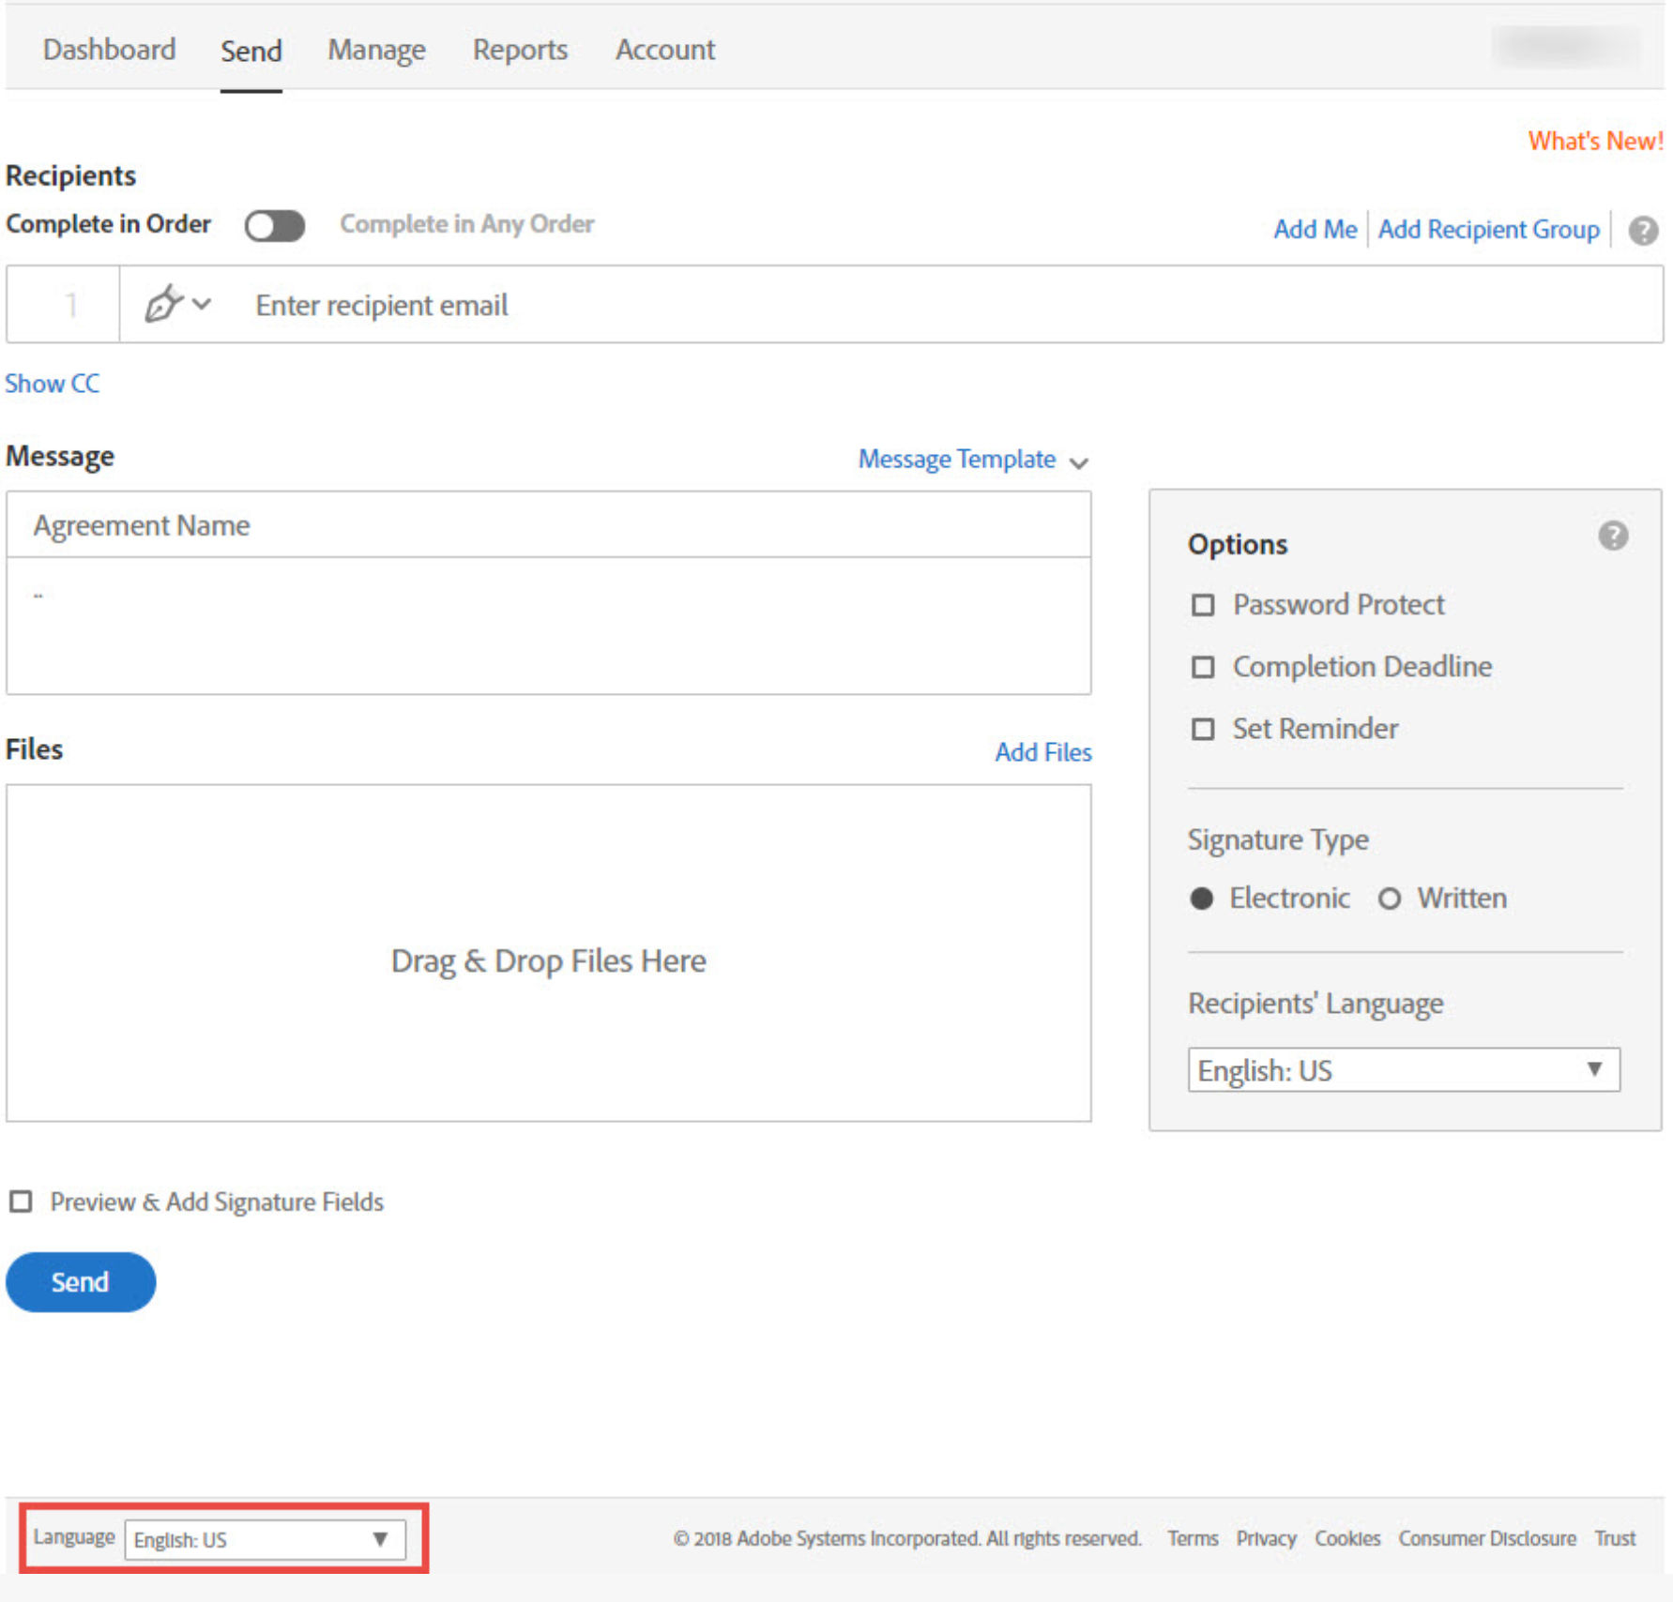Open the Dashboard tab

[109, 50]
